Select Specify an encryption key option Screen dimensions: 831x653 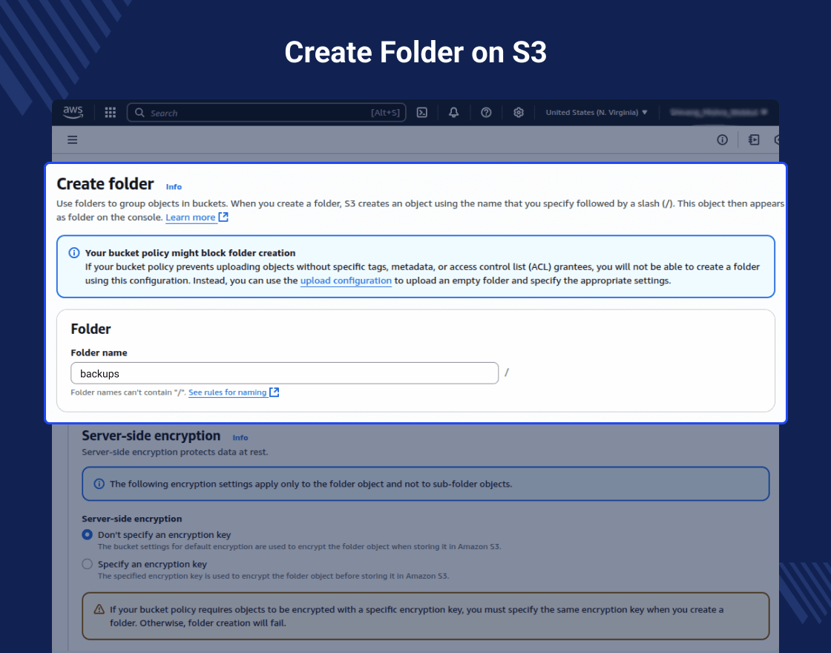[x=88, y=564]
